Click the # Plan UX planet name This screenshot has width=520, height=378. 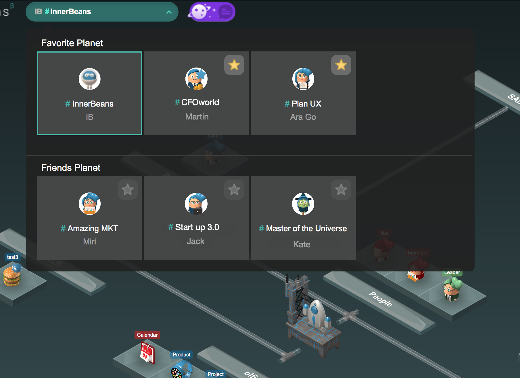[x=303, y=104]
